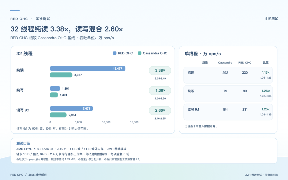Click the "32 线程" chart heading
Viewport: 288px width, 180px height.
tap(25, 54)
